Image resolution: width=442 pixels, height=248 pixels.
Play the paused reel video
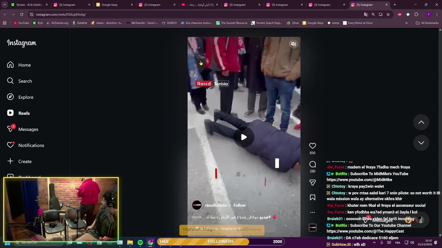coord(244,137)
